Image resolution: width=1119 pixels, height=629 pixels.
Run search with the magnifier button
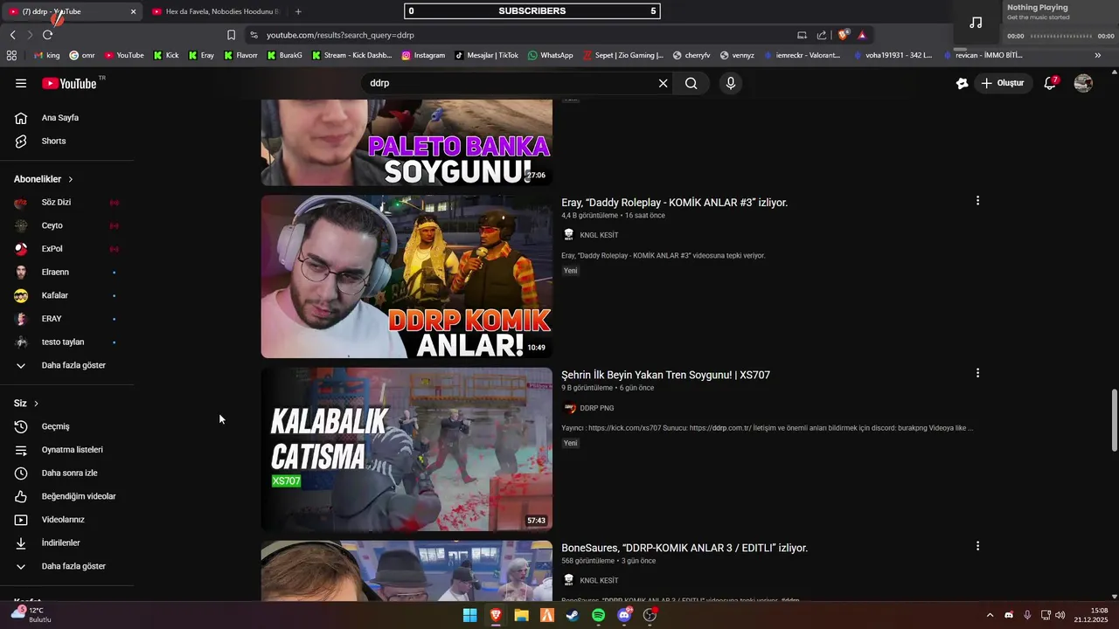pos(692,83)
